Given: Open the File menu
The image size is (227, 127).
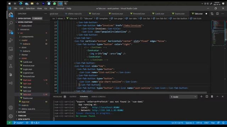Looking at the screenshot, I should (x=15, y=8).
